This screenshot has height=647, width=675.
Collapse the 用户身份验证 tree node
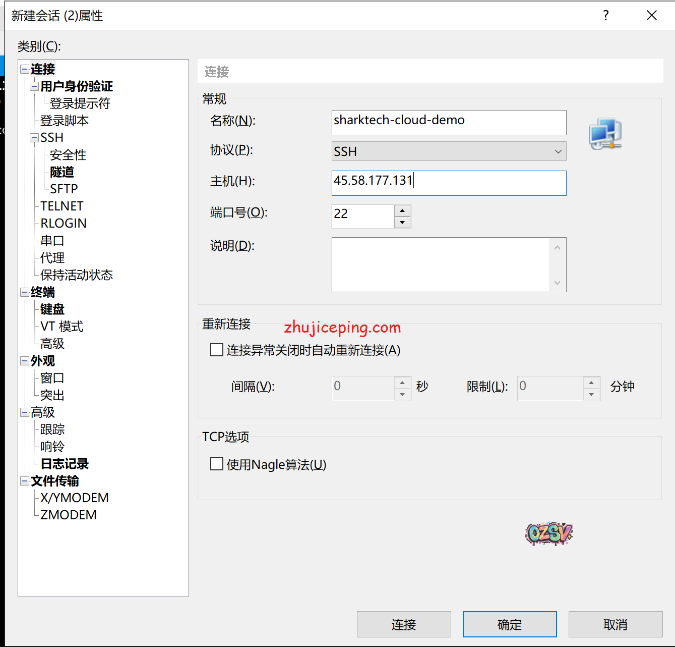pyautogui.click(x=34, y=86)
